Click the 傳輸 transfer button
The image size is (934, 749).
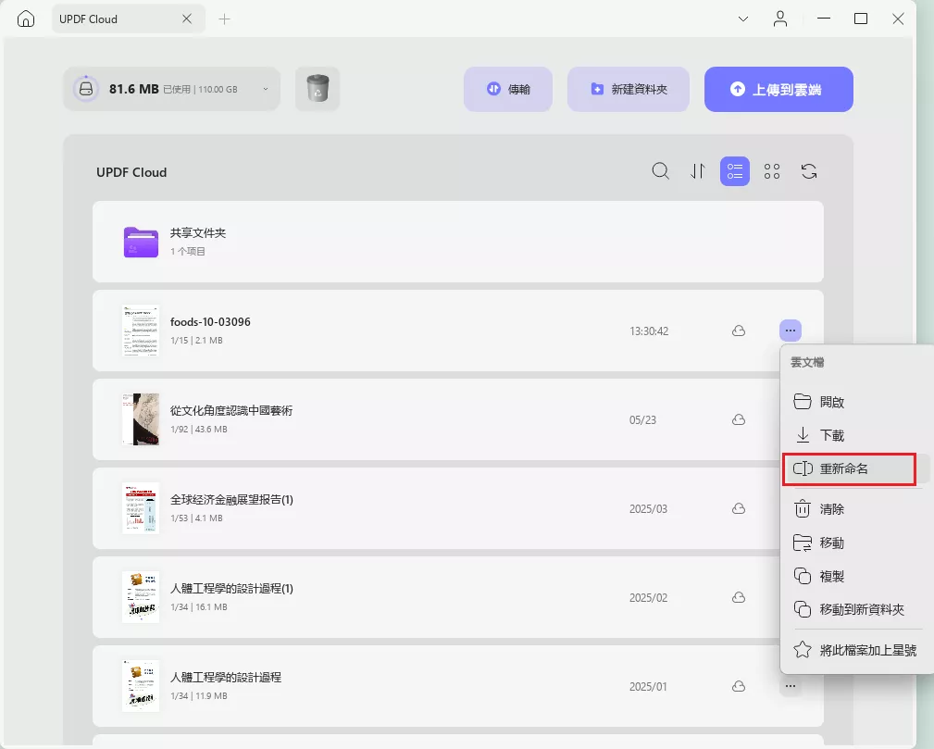coord(508,90)
